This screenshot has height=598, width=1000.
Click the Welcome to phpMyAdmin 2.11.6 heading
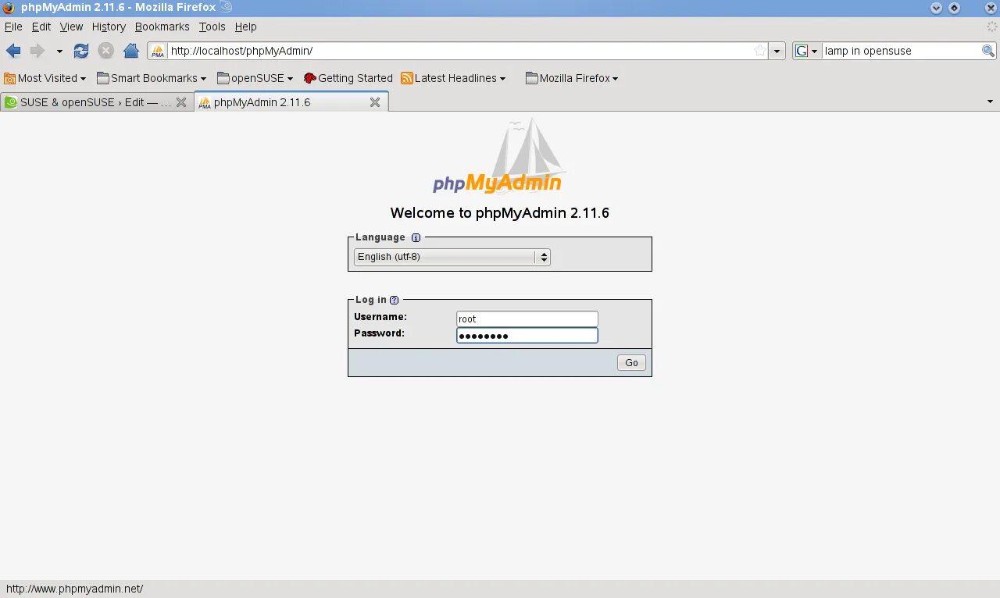(499, 213)
